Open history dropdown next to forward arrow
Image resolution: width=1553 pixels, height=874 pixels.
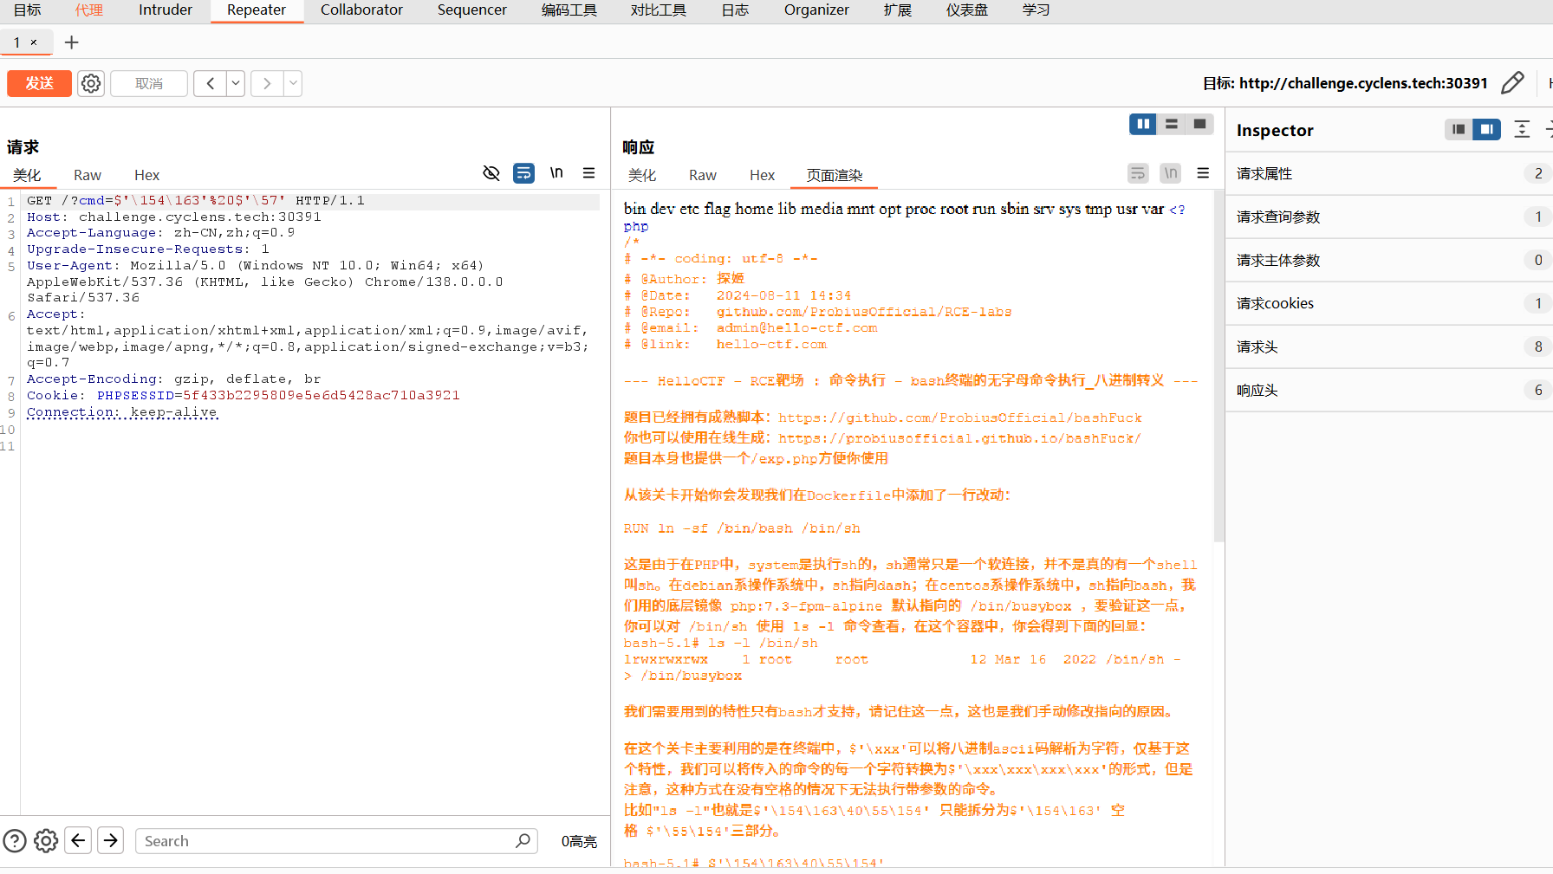tap(293, 83)
